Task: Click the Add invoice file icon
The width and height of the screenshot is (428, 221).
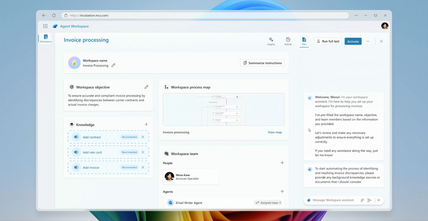Action: click(76, 168)
